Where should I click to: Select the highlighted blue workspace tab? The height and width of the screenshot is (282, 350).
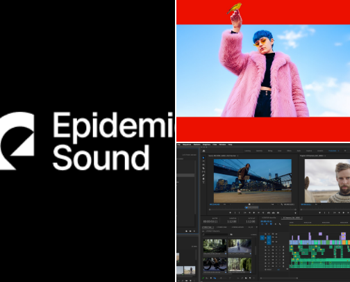(x=333, y=151)
